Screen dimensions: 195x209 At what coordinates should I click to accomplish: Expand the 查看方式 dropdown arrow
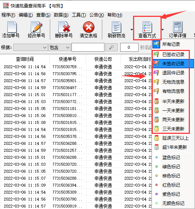click(x=163, y=30)
